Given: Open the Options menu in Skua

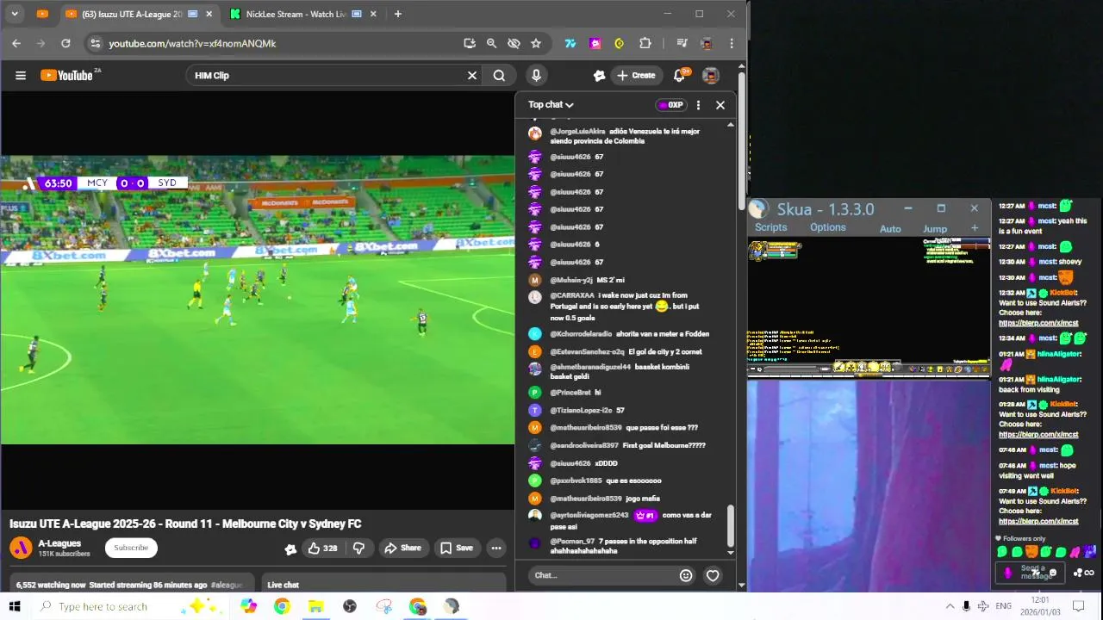Looking at the screenshot, I should click(827, 227).
